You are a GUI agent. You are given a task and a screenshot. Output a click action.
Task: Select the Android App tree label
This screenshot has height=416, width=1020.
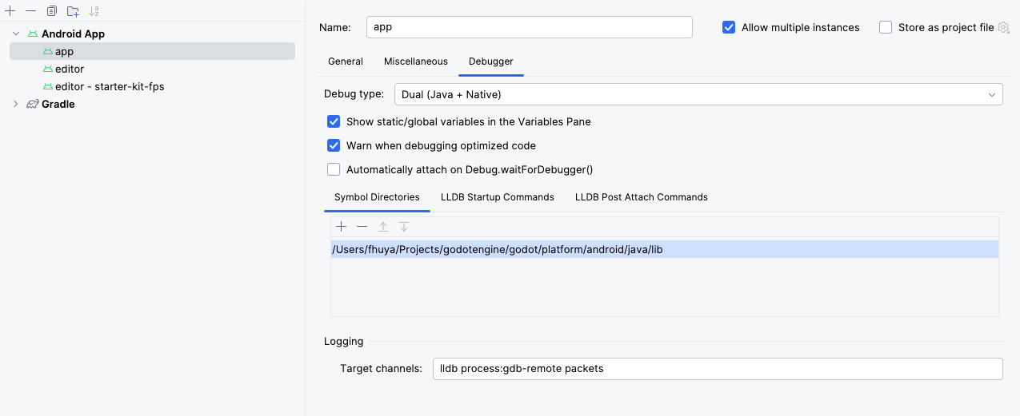tap(73, 34)
